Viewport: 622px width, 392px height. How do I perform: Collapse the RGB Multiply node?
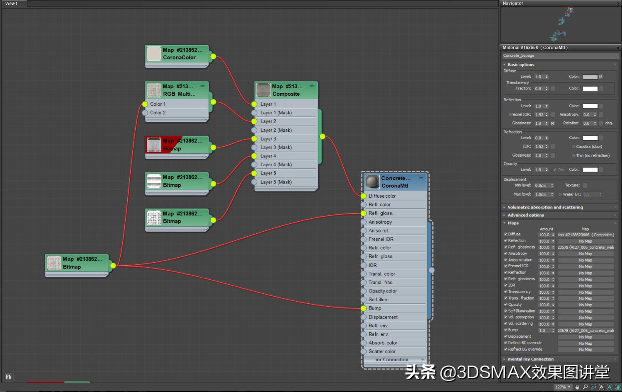(x=202, y=86)
